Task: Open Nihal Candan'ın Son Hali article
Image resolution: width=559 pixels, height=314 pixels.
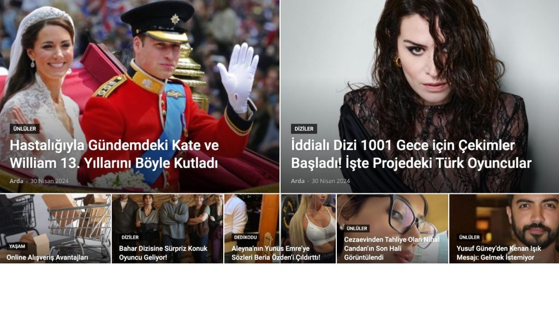Action: 391,249
